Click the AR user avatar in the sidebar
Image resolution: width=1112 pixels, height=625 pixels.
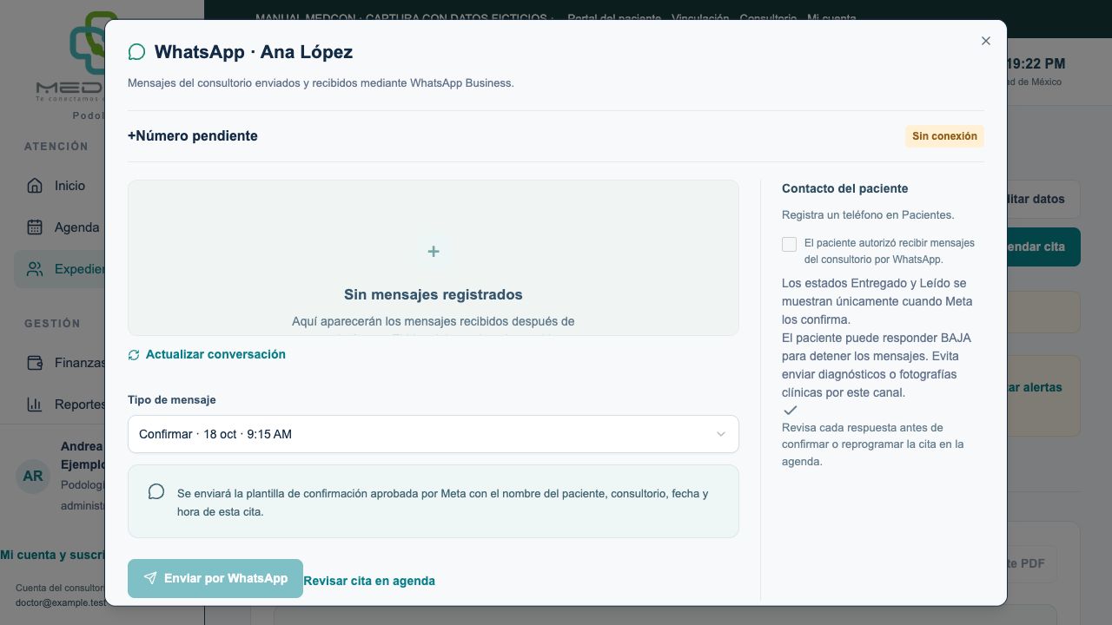click(33, 477)
